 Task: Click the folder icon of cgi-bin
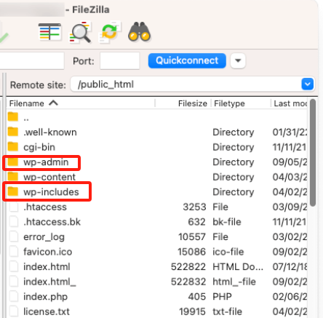(x=13, y=146)
